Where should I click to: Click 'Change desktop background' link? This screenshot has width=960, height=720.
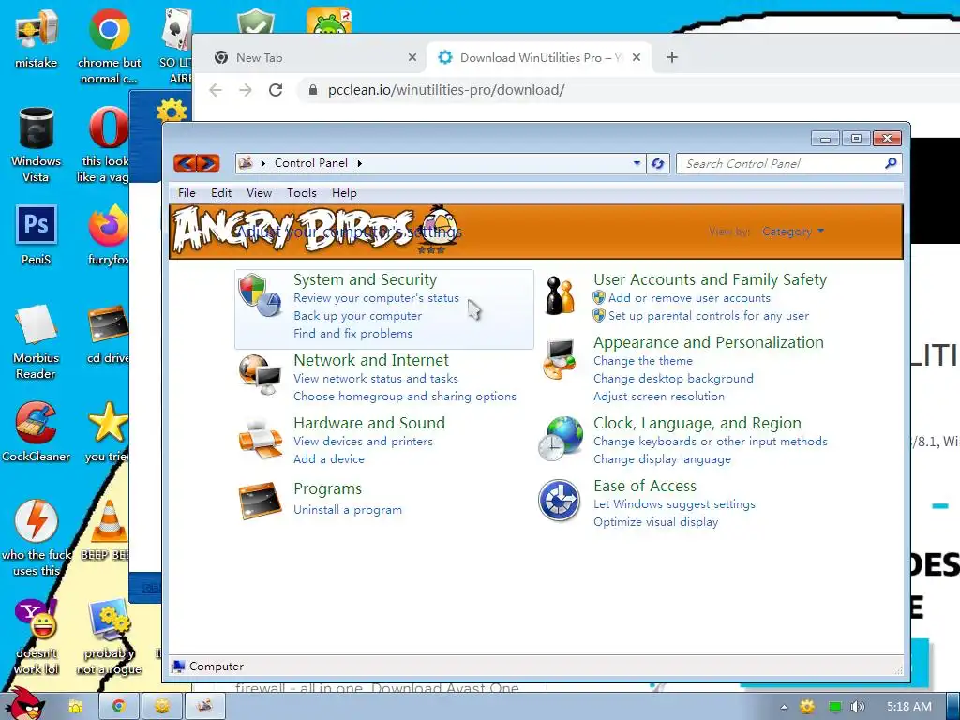click(673, 379)
